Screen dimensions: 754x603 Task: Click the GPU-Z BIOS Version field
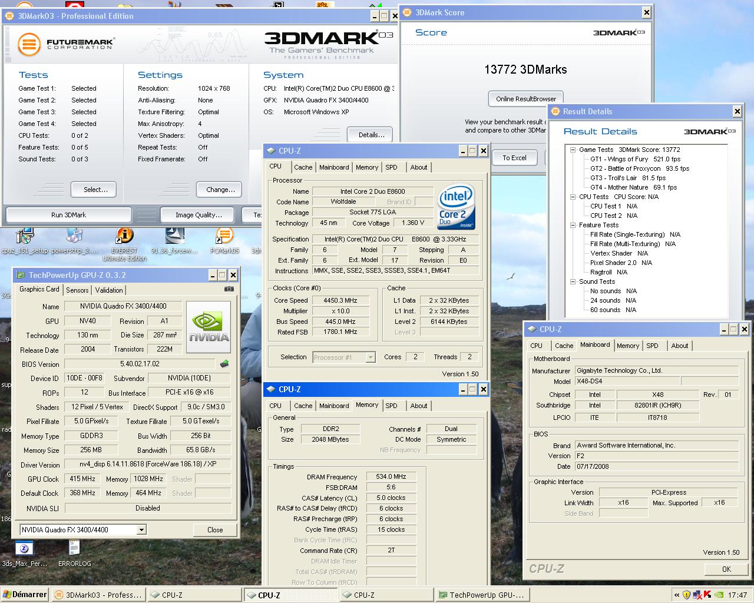click(140, 365)
